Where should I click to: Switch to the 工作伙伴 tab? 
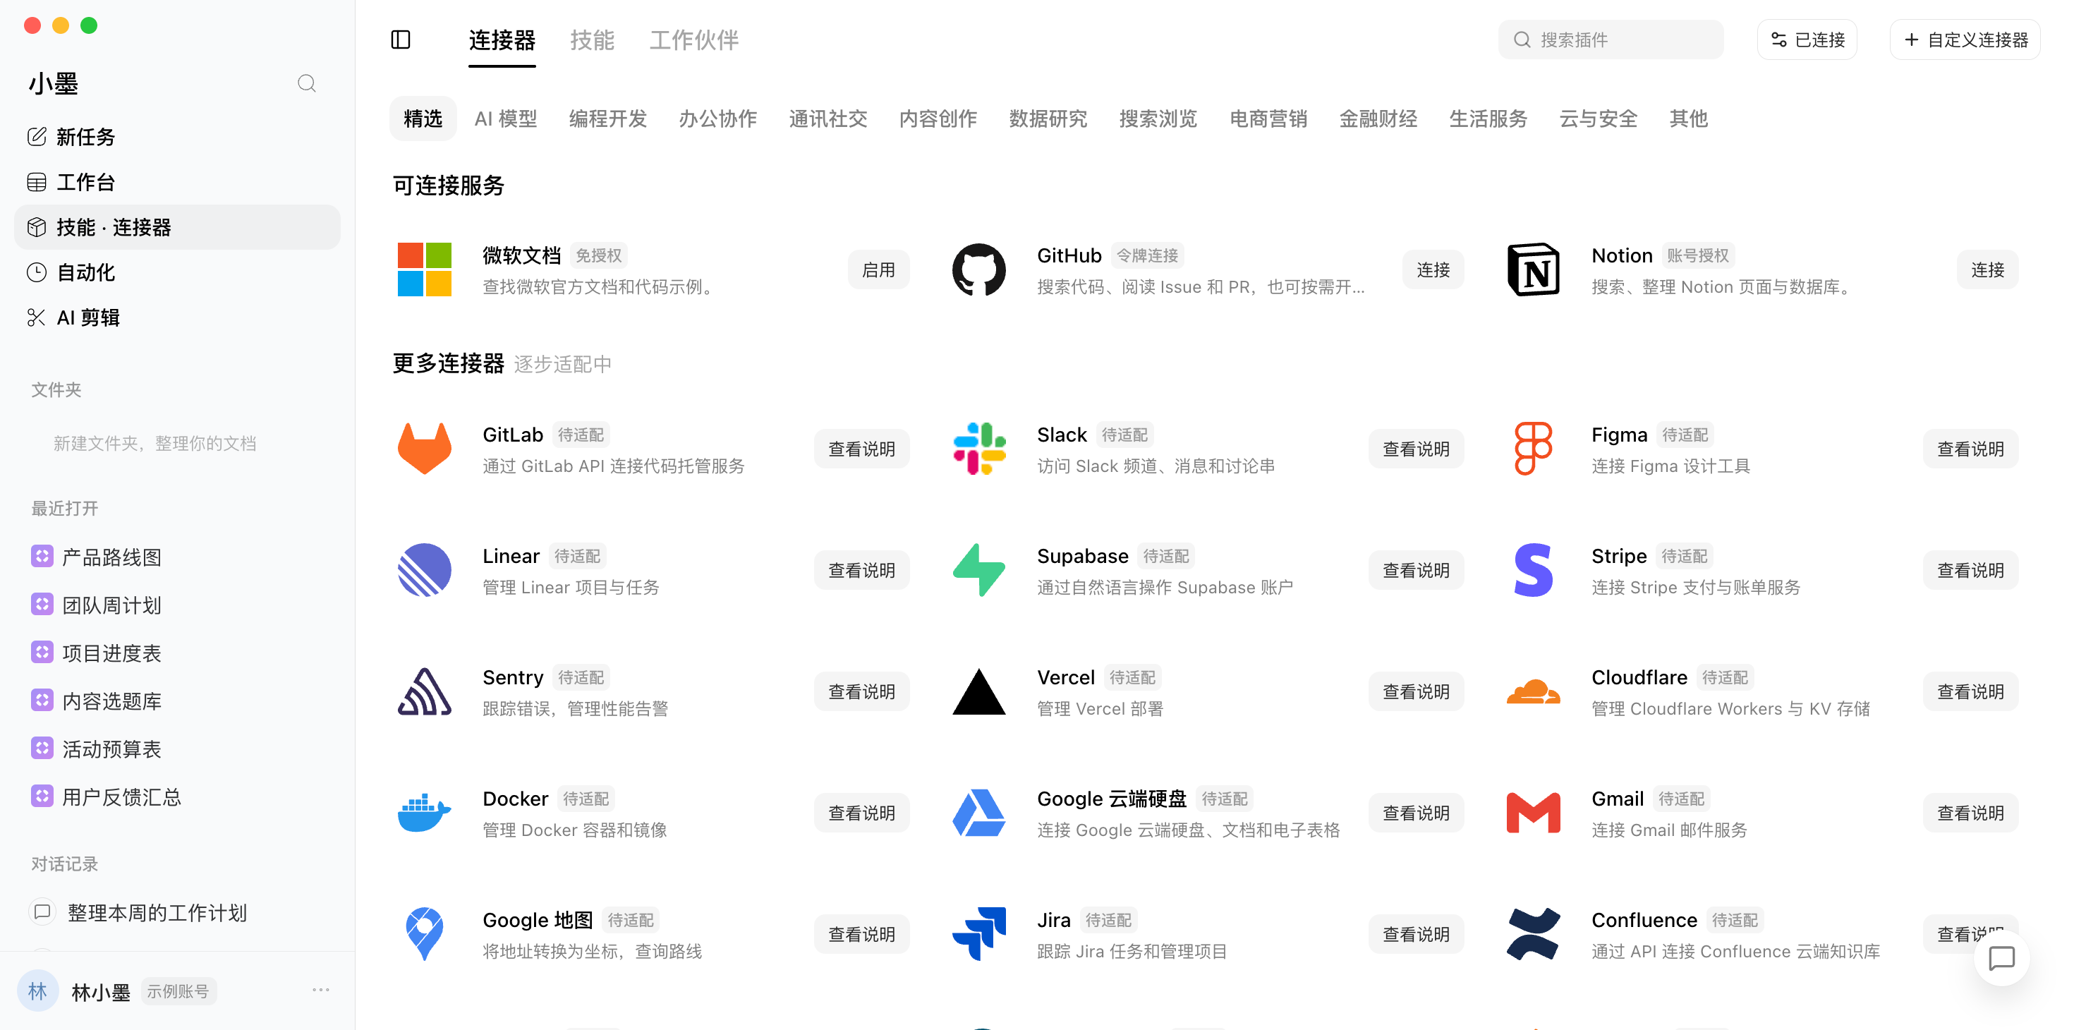694,40
